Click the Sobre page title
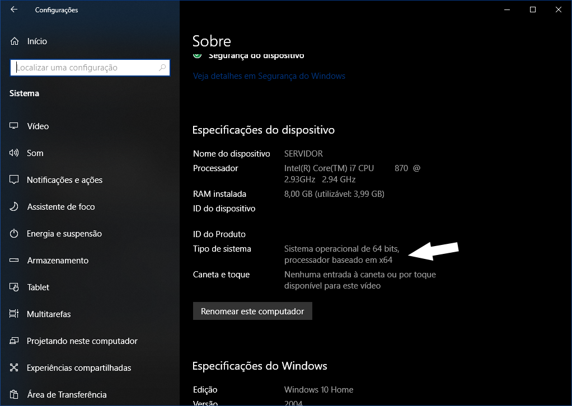 coord(212,41)
